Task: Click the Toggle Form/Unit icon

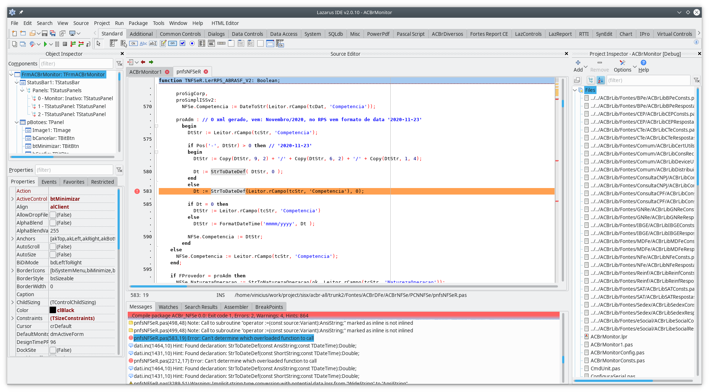Action: [x=62, y=33]
